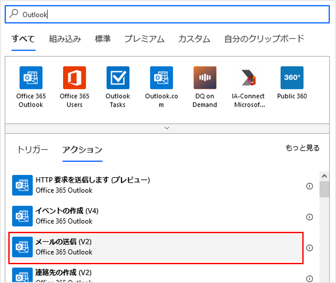Select the IA-Connect Microsoft connector
This screenshot has width=336, height=283.
point(248,78)
